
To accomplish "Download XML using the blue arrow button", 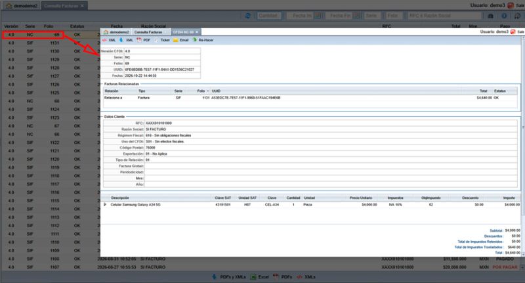I will point(126,40).
